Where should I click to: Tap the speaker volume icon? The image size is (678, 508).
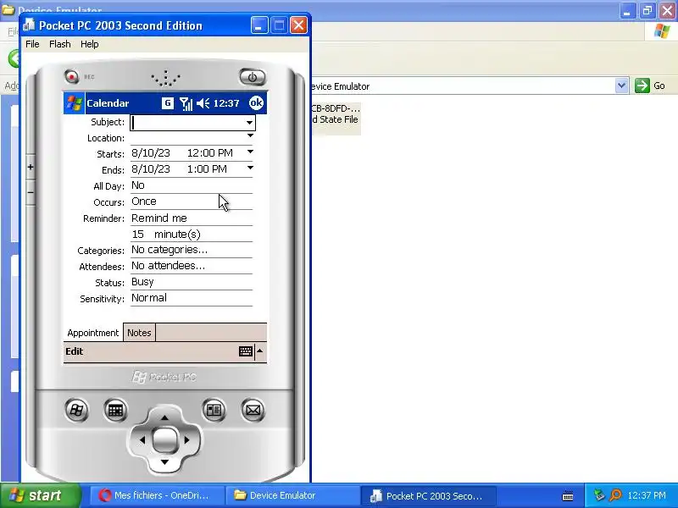pyautogui.click(x=203, y=103)
